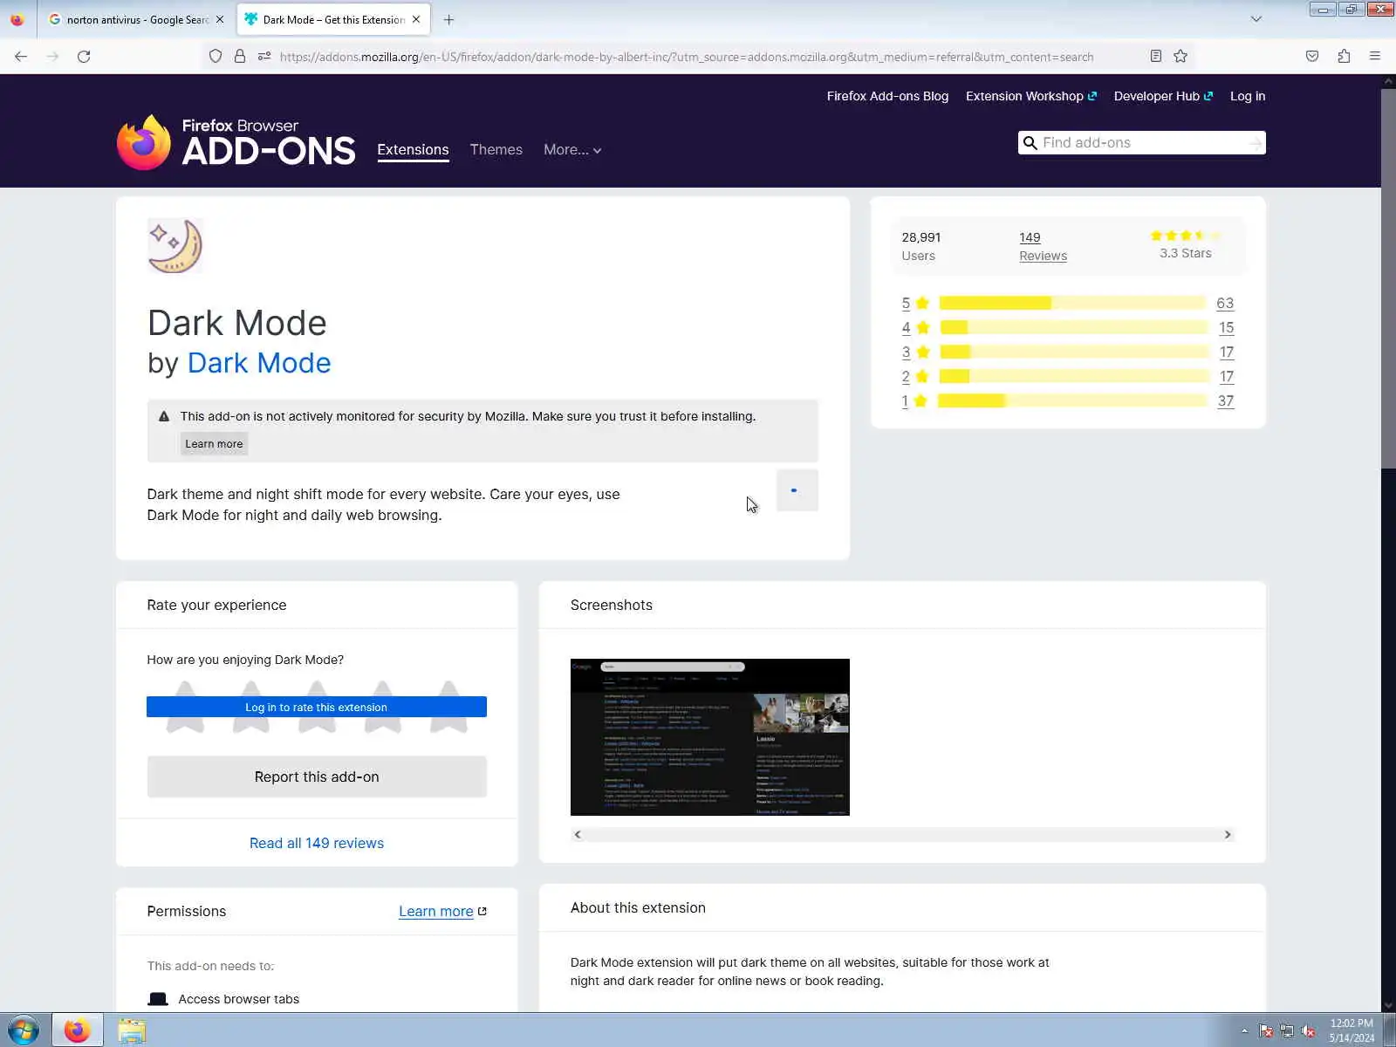
Task: Click Learn more in the security warning
Action: coord(214,444)
